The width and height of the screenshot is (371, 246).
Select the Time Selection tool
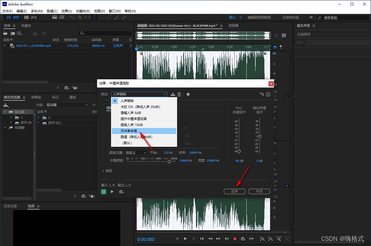pos(94,17)
